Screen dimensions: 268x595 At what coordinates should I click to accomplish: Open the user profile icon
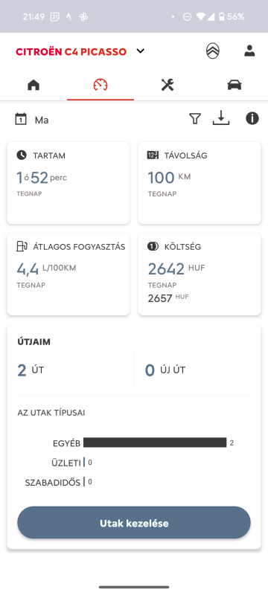click(x=249, y=51)
